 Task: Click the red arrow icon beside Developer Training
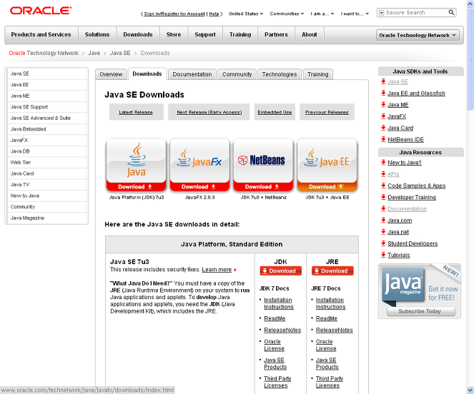383,197
